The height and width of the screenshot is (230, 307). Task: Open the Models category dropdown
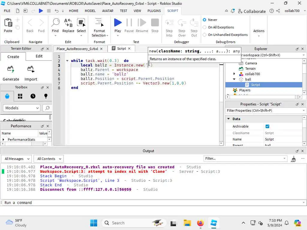(22, 108)
